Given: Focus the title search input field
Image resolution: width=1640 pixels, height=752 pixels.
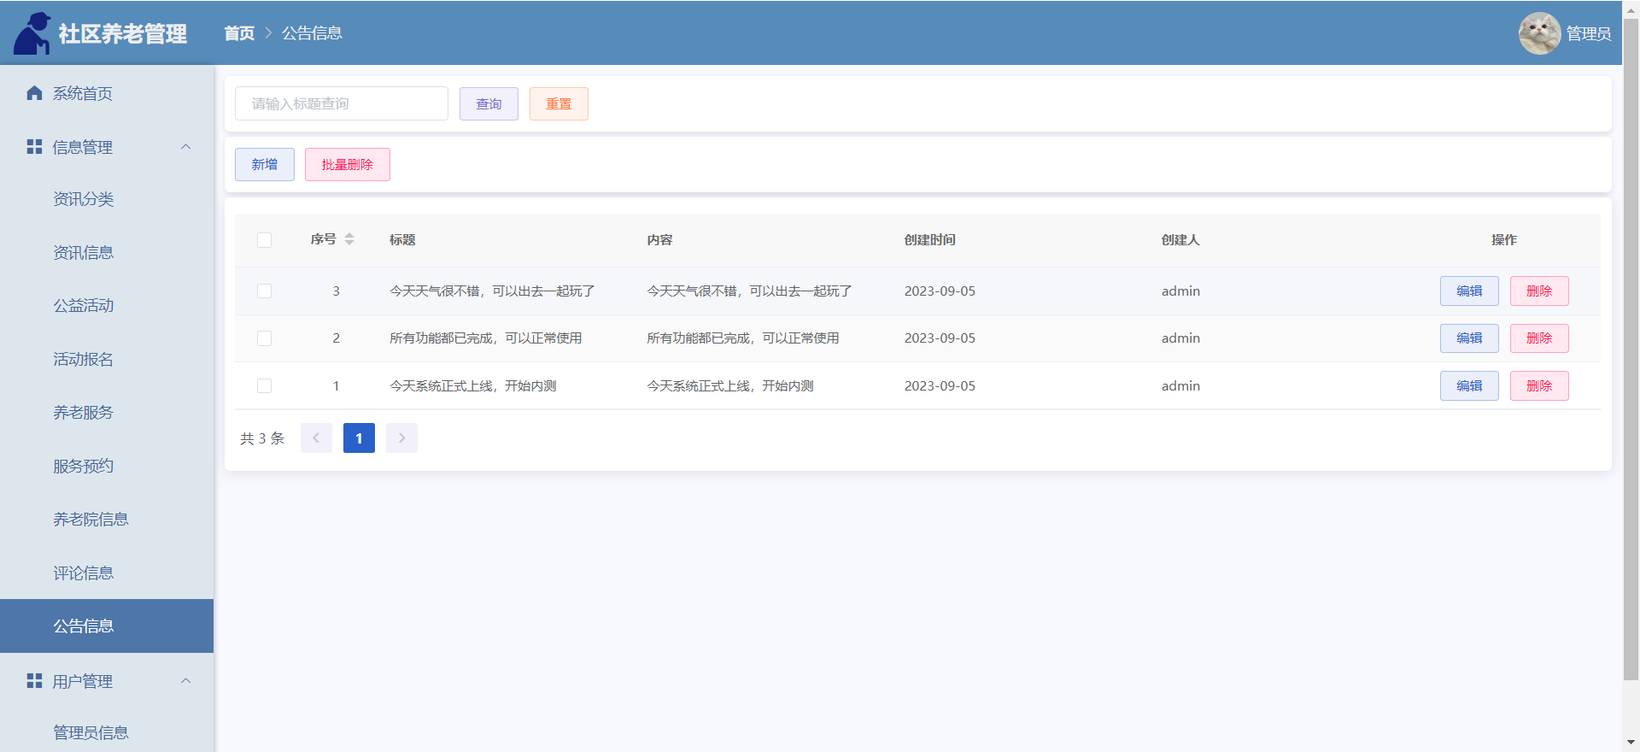Looking at the screenshot, I should [x=342, y=103].
